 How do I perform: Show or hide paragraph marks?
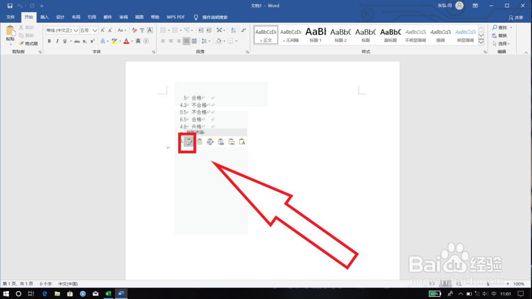(243, 30)
